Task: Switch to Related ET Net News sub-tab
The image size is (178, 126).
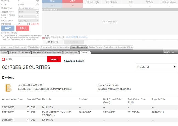Action: pos(20,52)
